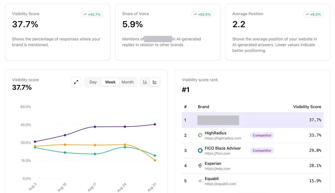Screen dimensions: 335x193
Task: Select the rank 1 highlighted brand row
Action: point(253,120)
